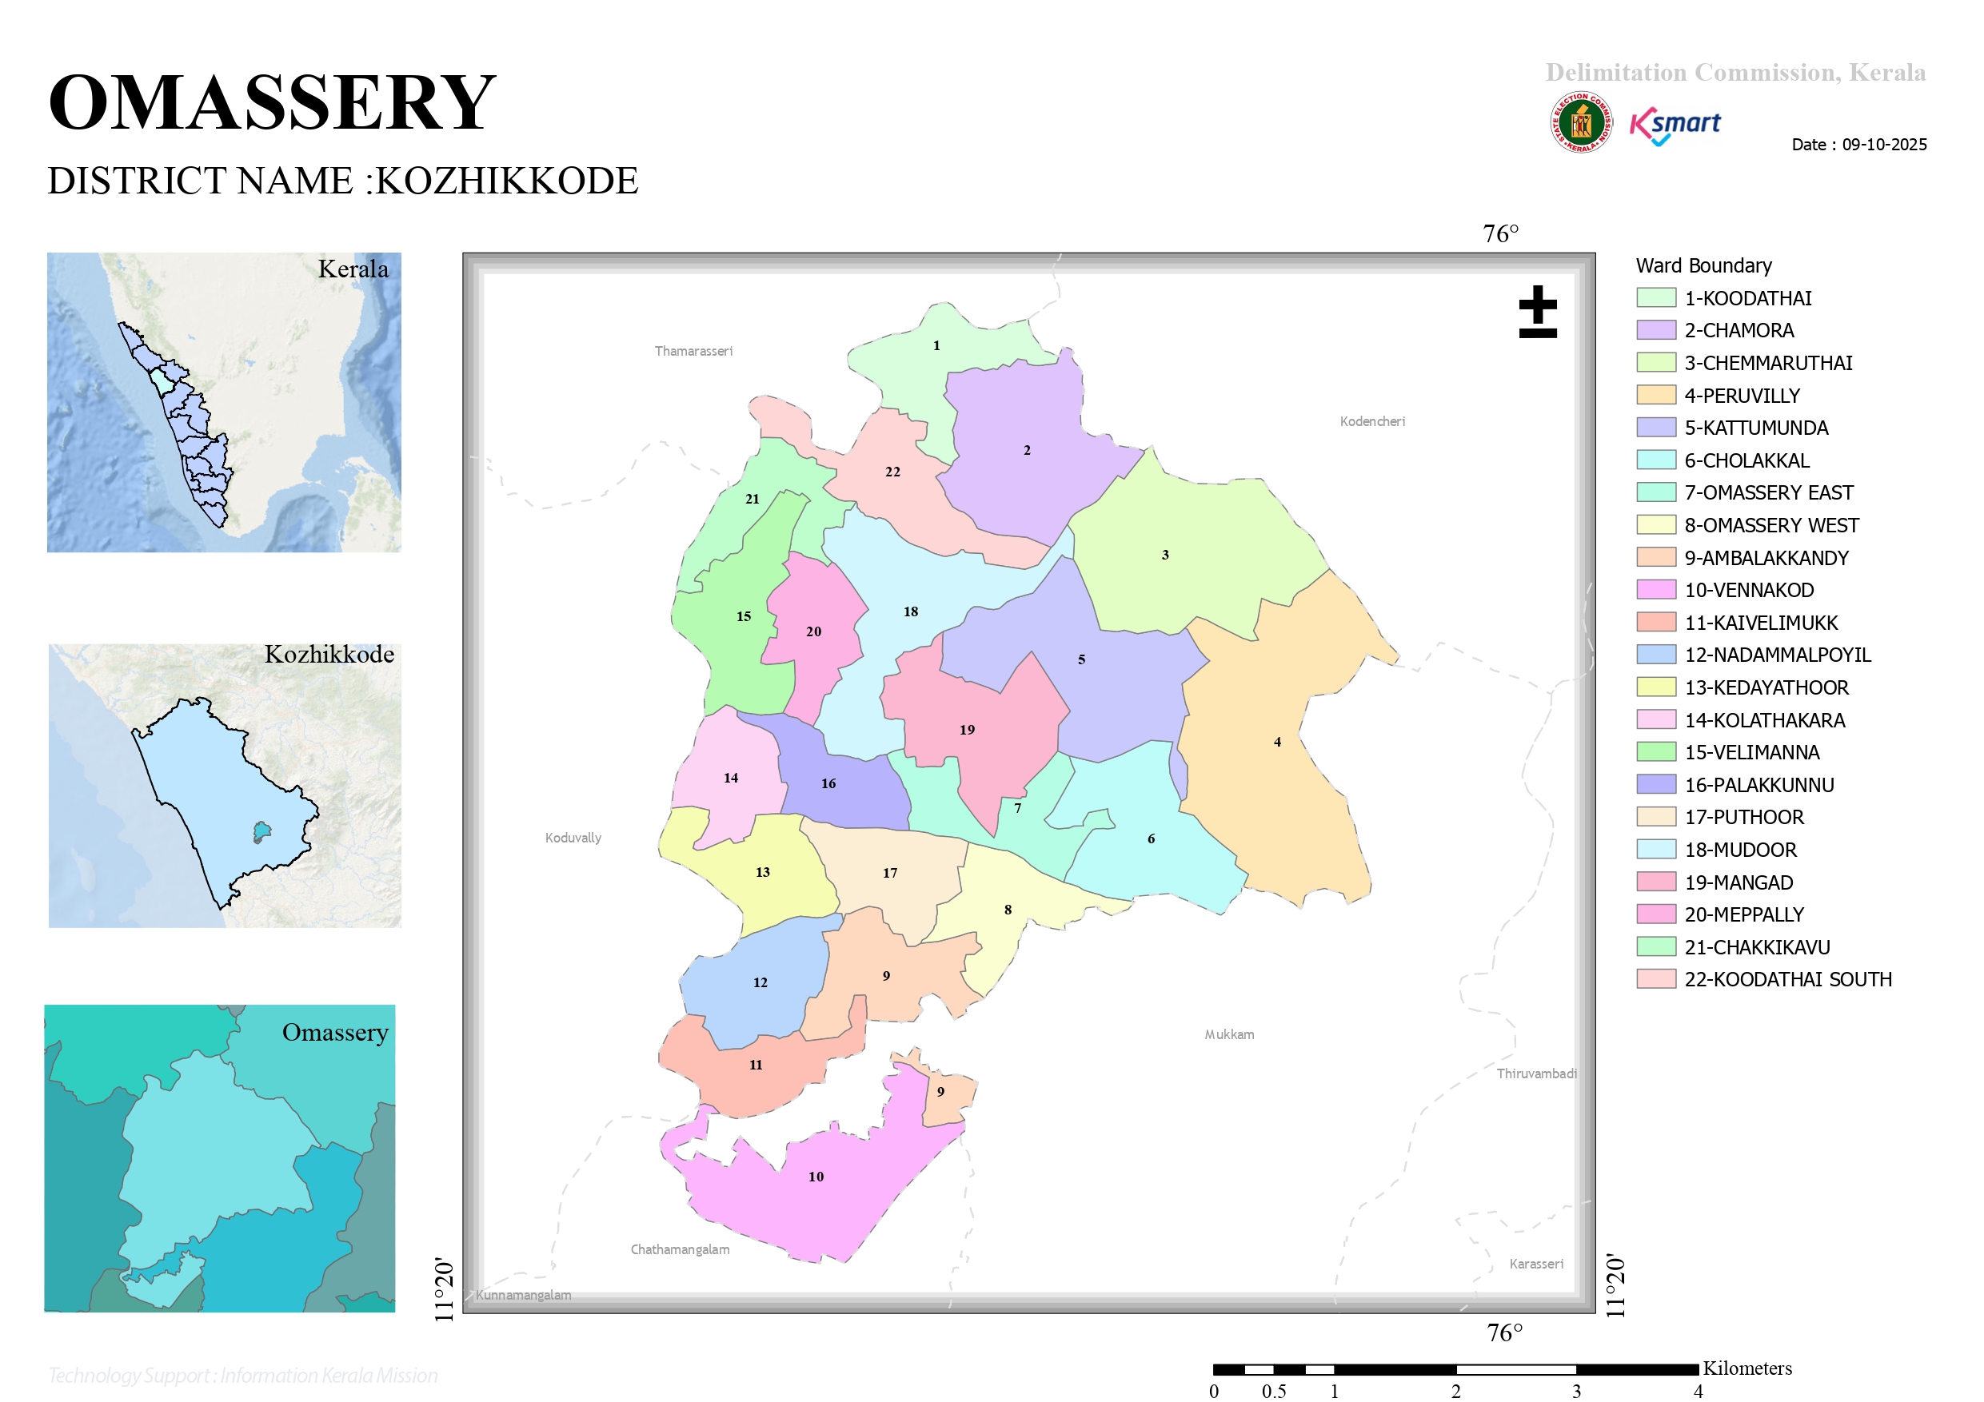
Task: Select the 12-NADAMMALPOYIL legend color swatch
Action: (x=1655, y=655)
